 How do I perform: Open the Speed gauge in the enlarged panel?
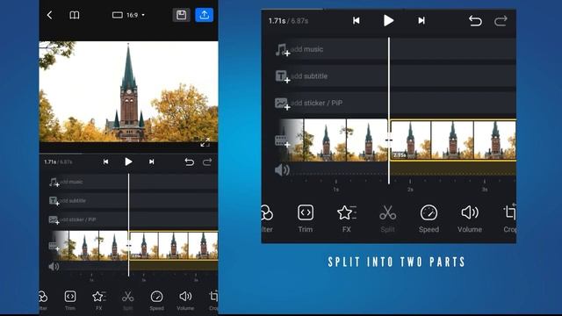click(429, 219)
